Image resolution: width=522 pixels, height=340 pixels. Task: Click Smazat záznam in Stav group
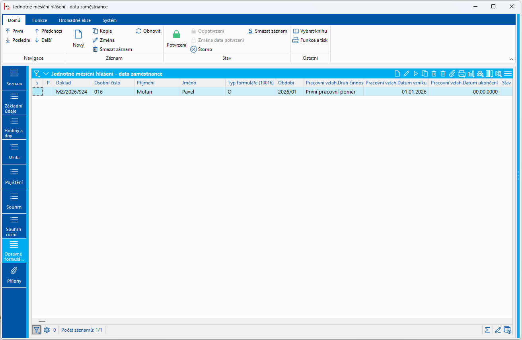click(267, 31)
